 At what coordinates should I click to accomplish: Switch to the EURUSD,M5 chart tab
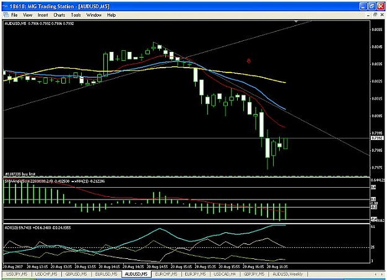pyautogui.click(x=106, y=274)
